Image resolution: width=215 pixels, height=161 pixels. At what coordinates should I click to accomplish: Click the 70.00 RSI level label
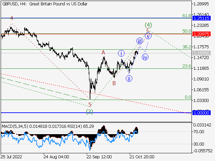coord(199,132)
